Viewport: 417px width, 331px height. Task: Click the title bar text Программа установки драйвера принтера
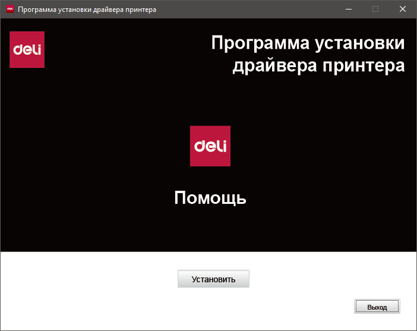(87, 10)
